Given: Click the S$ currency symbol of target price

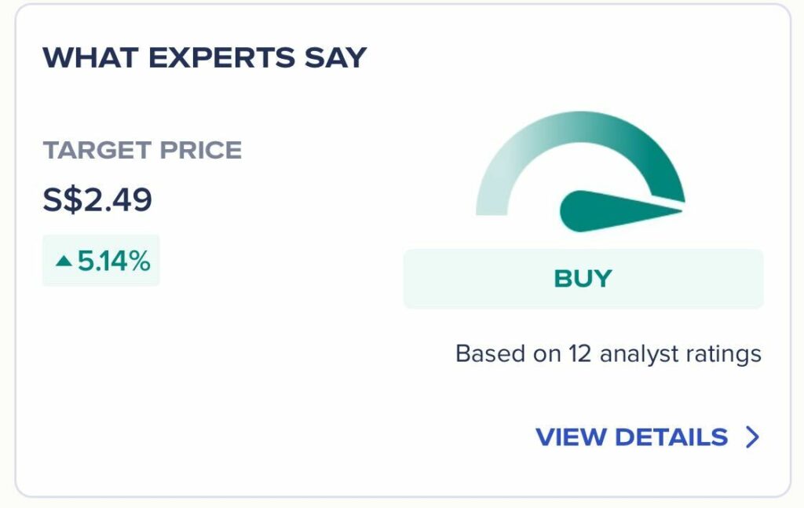Looking at the screenshot, I should pos(62,199).
